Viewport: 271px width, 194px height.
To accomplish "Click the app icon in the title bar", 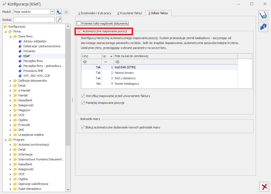I will tap(4, 4).
